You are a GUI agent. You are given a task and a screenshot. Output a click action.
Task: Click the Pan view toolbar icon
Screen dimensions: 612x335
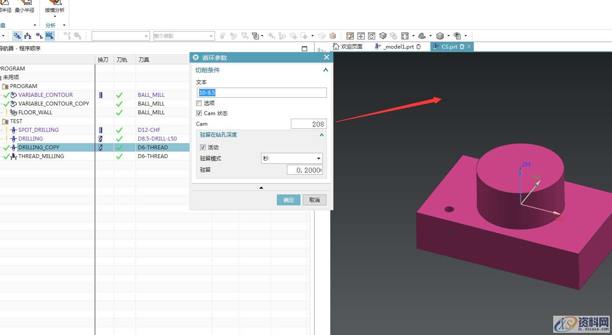pos(361,36)
